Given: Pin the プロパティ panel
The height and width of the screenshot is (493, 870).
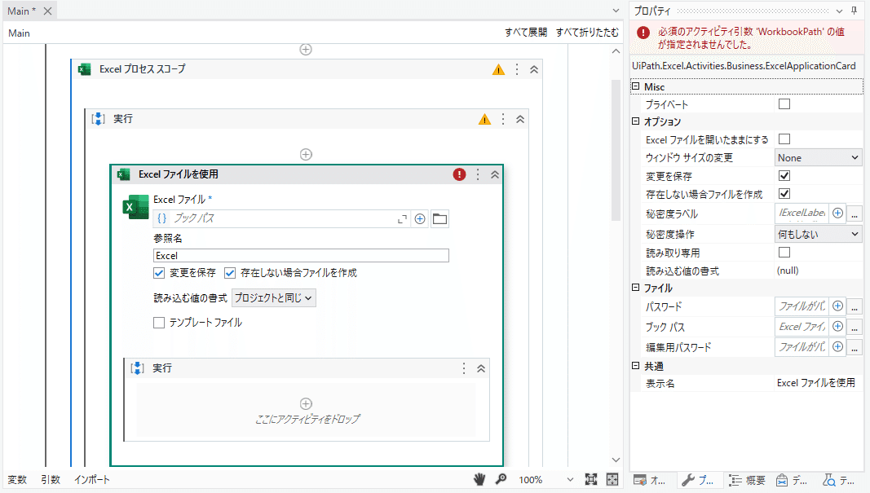Looking at the screenshot, I should (x=854, y=11).
